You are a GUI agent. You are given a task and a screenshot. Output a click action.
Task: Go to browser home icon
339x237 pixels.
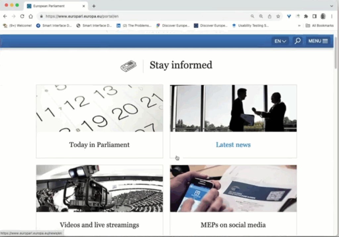coord(31,16)
